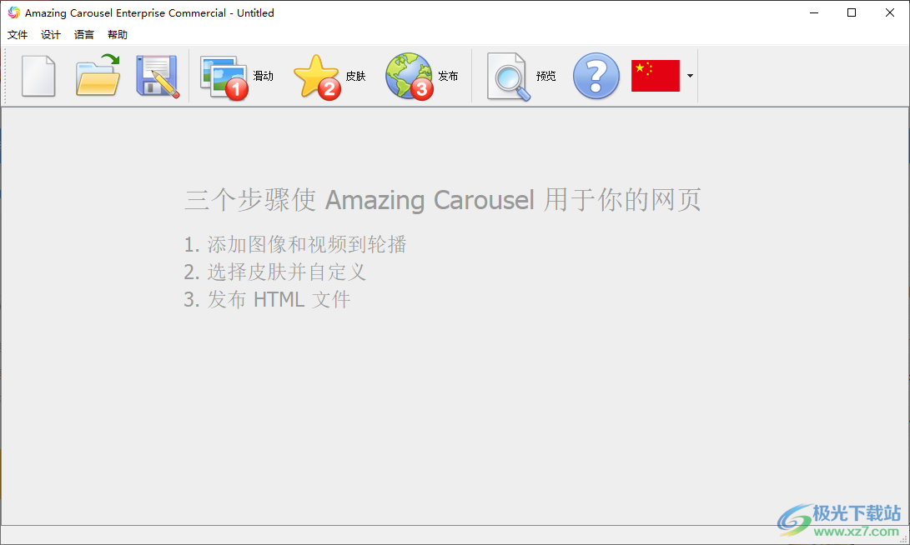Save project with floppy disk icon
The height and width of the screenshot is (545, 910).
pos(158,76)
